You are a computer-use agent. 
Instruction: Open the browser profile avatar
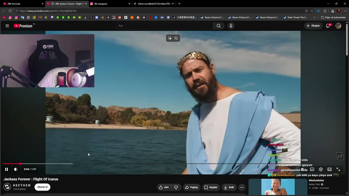coord(339,11)
